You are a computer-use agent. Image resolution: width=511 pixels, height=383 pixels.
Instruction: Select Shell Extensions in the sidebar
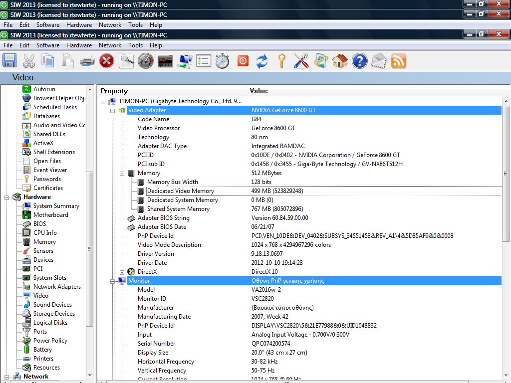click(54, 152)
